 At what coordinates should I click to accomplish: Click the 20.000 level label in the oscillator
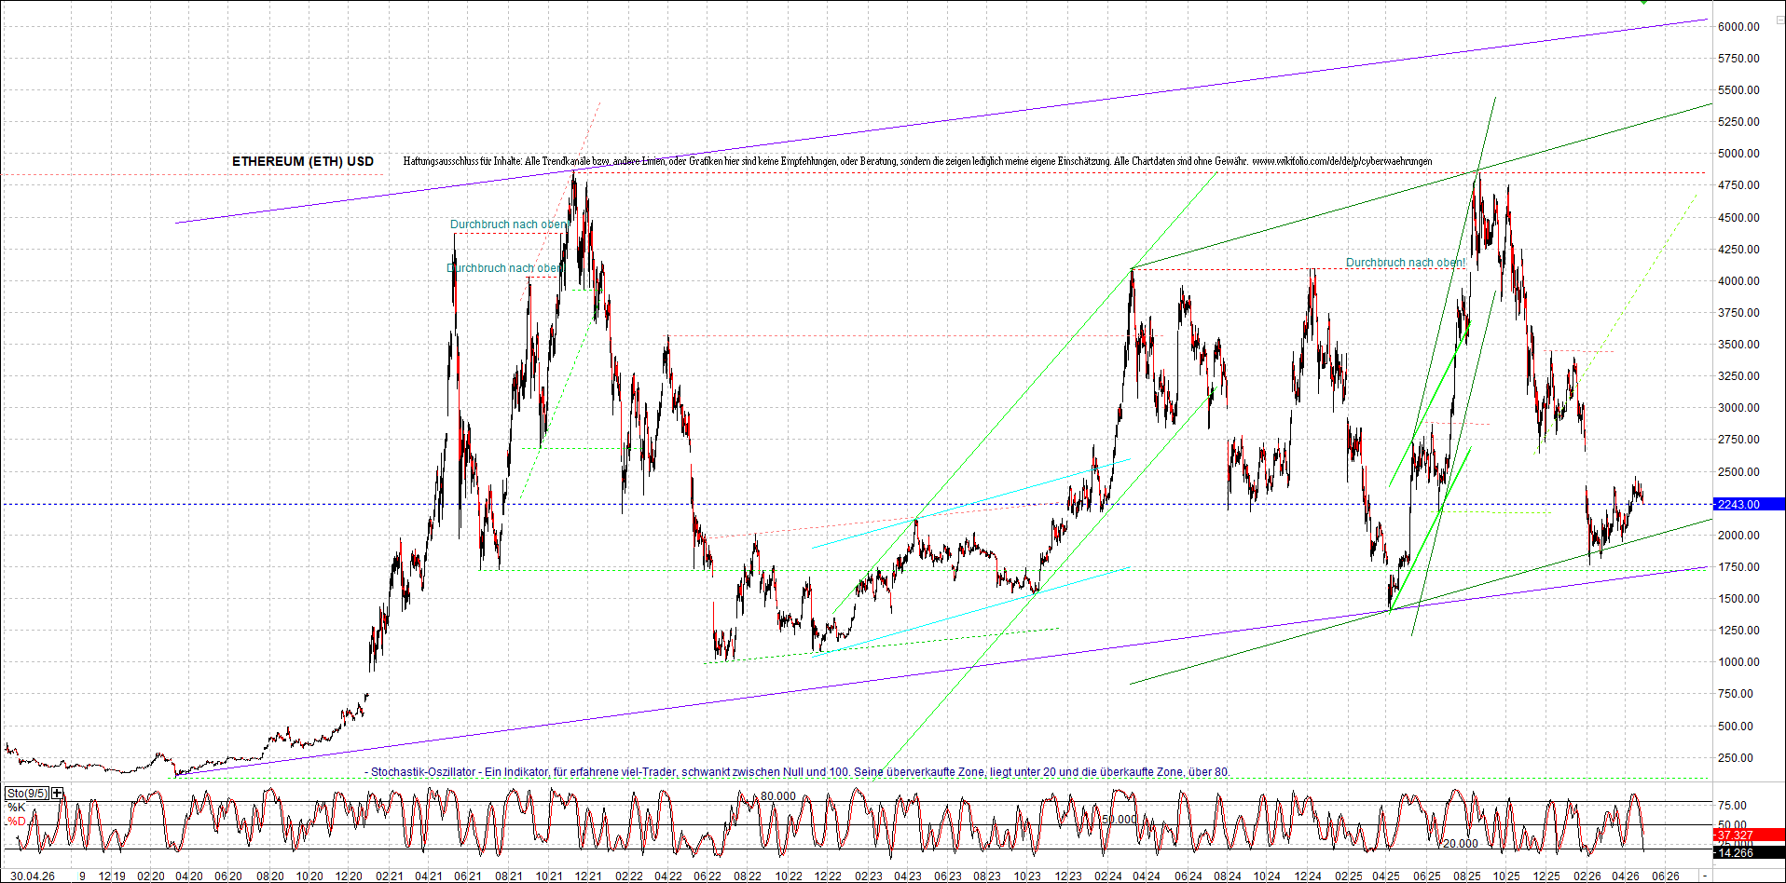click(1460, 844)
